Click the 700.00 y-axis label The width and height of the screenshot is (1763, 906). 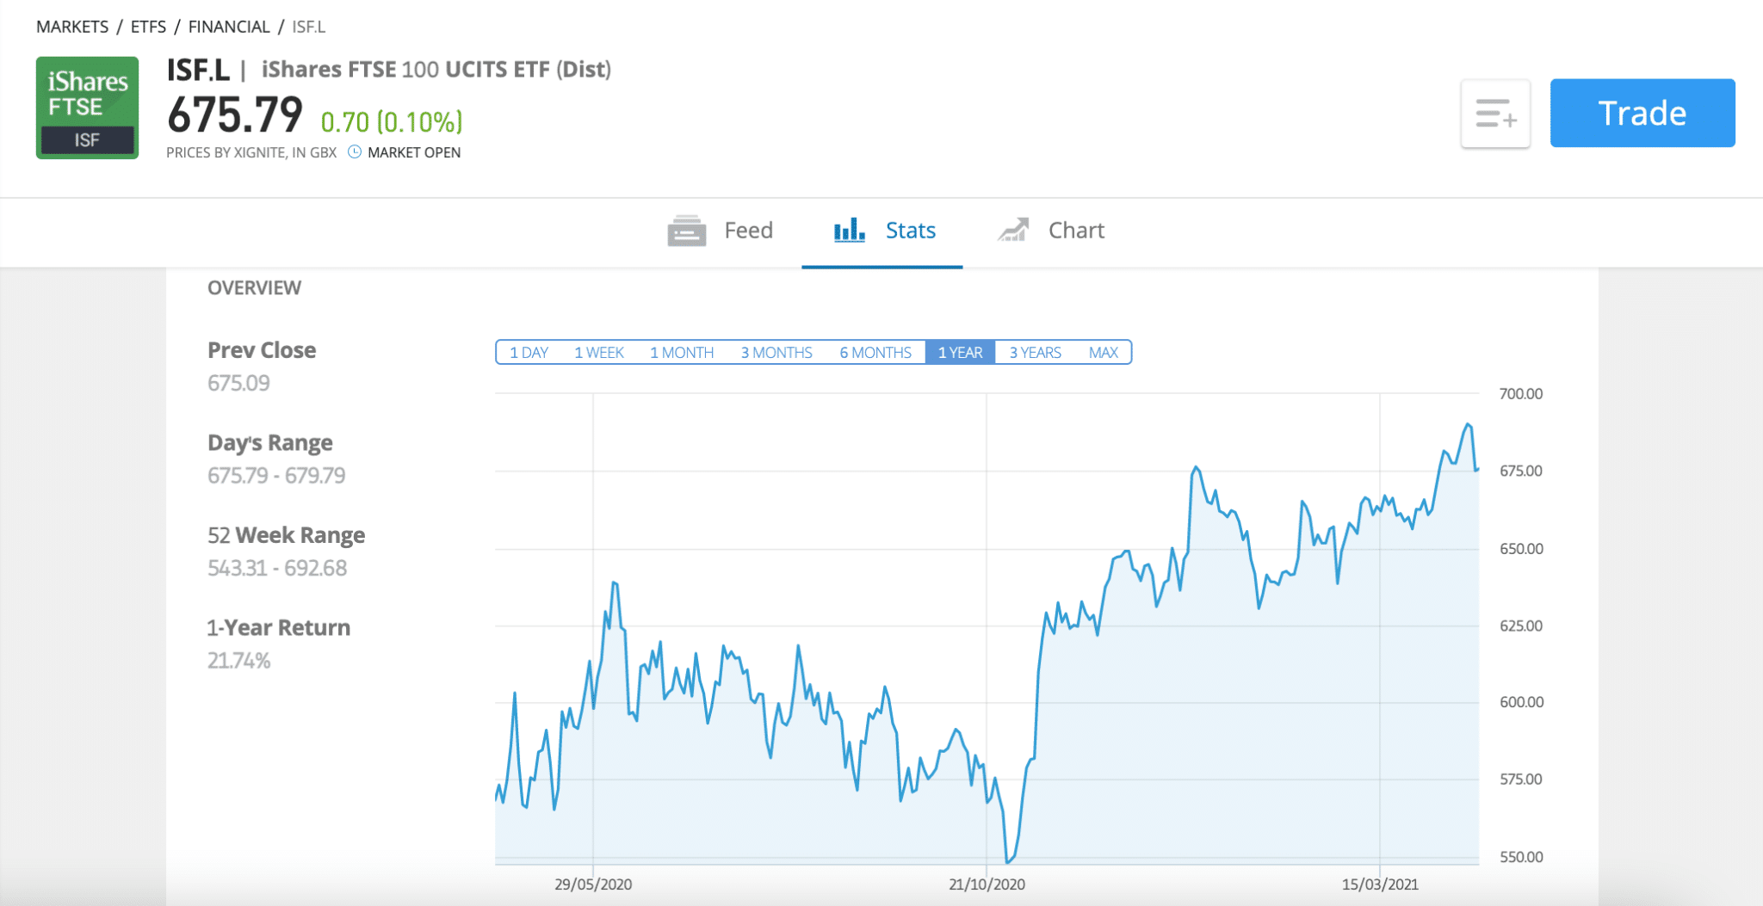point(1521,394)
